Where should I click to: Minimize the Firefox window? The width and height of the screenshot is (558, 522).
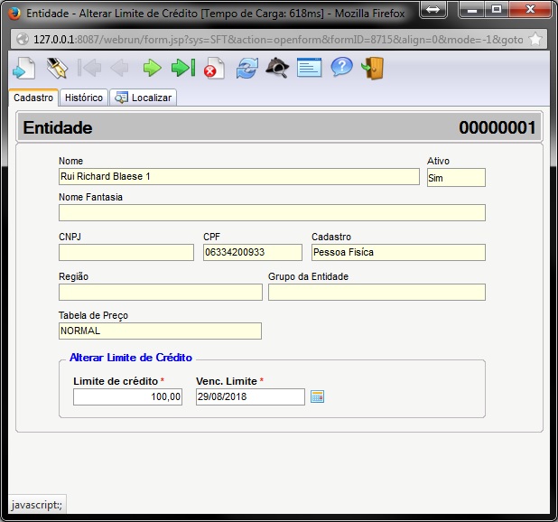coord(472,9)
